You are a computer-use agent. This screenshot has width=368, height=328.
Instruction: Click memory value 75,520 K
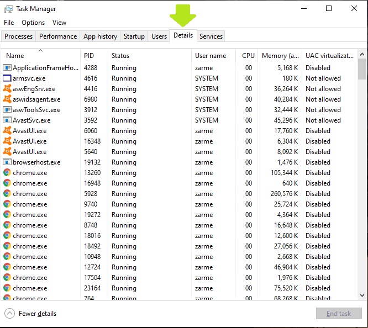[x=286, y=288]
